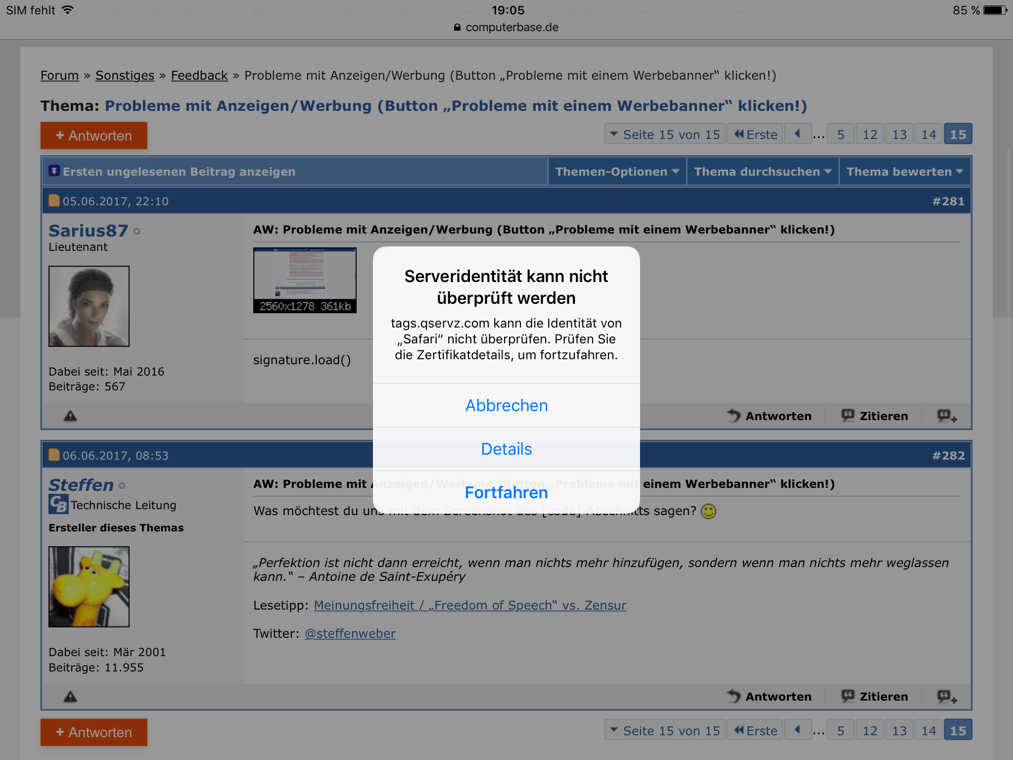
Task: Click warning report icon in post #281
Action: [70, 416]
